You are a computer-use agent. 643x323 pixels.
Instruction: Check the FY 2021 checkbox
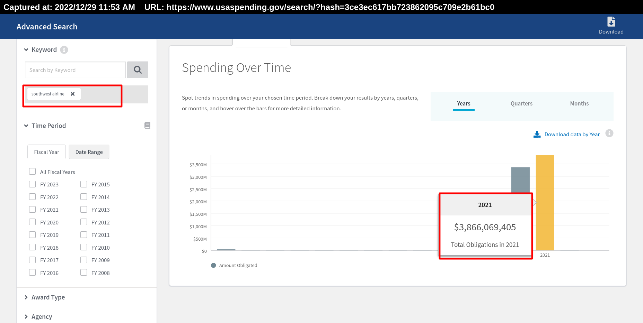pyautogui.click(x=33, y=209)
